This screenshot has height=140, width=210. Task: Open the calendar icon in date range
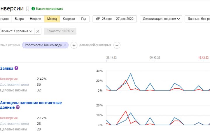(98, 19)
